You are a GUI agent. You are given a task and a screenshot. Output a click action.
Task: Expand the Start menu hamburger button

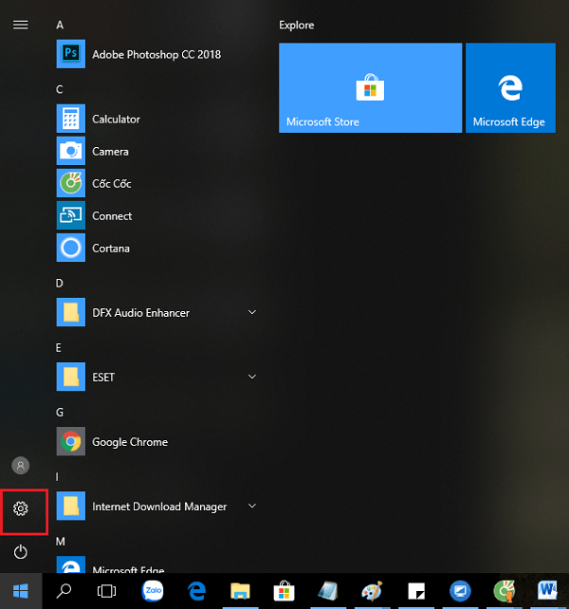click(x=20, y=25)
